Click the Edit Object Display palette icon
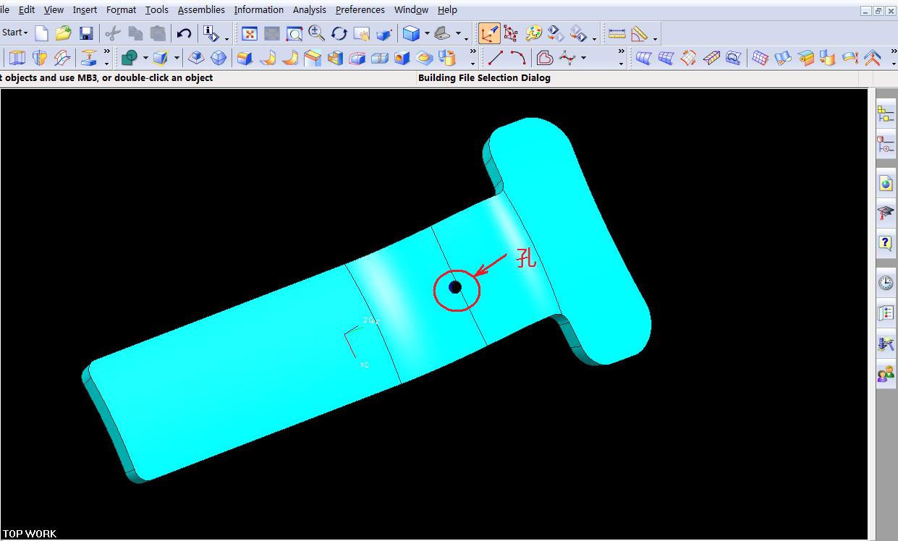This screenshot has height=541, width=898. [533, 33]
